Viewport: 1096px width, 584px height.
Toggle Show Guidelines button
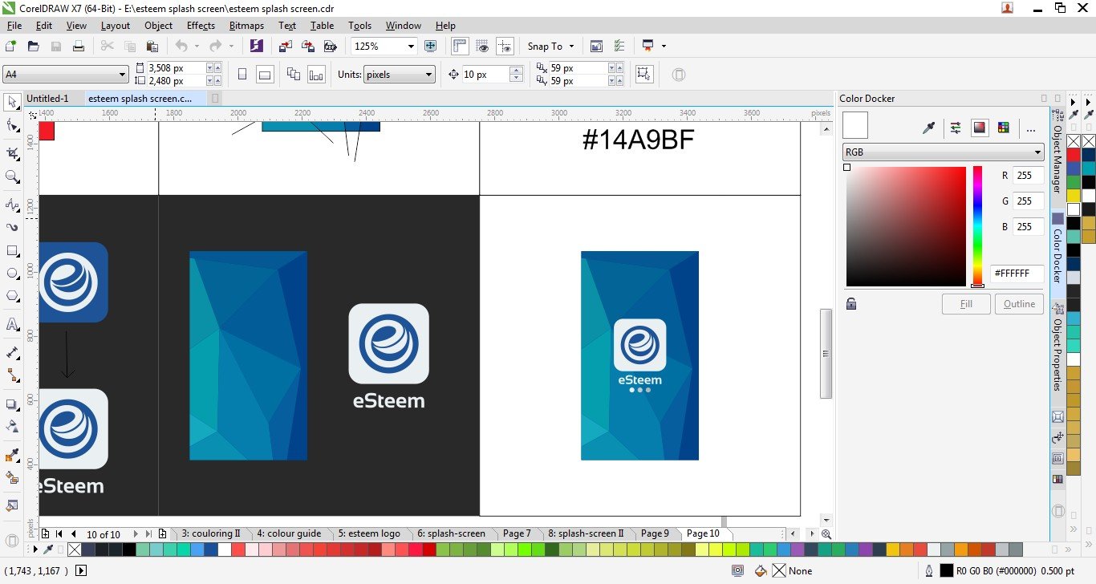[505, 47]
